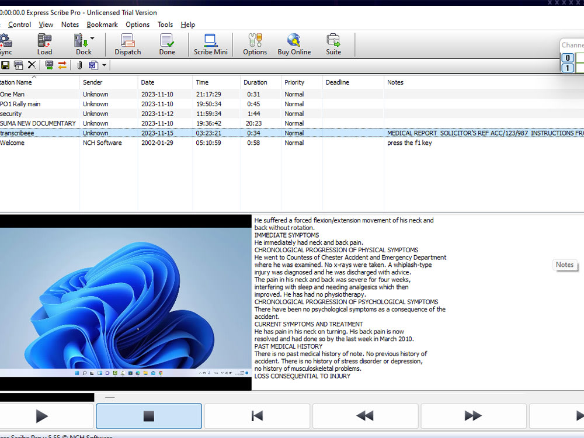This screenshot has height=438, width=584.
Task: Open the Notes menu
Action: click(x=70, y=25)
